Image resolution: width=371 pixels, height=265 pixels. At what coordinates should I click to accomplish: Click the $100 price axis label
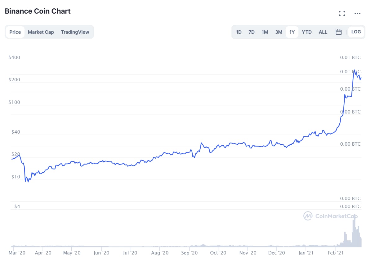click(x=15, y=102)
